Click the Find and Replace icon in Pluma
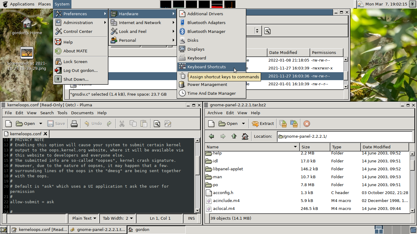This screenshot has height=234, width=417. [x=168, y=123]
